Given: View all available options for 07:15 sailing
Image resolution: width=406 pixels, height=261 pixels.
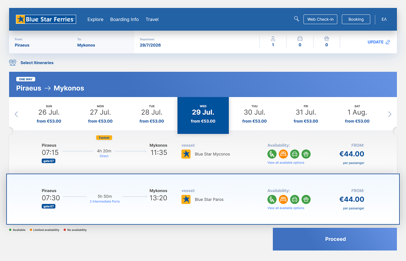Looking at the screenshot, I should (x=286, y=163).
